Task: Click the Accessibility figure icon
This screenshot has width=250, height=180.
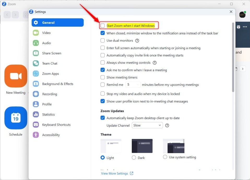Action: pos(36,135)
